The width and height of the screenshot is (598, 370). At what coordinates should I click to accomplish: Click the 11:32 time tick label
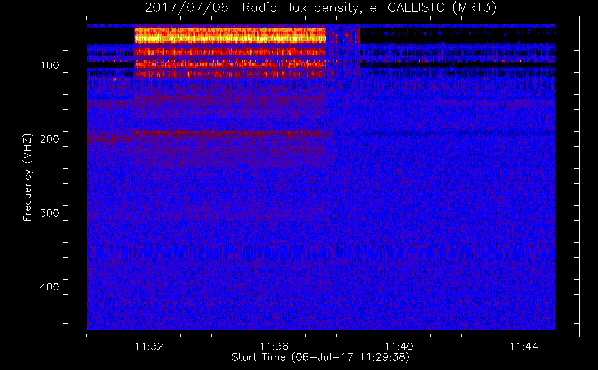[149, 347]
